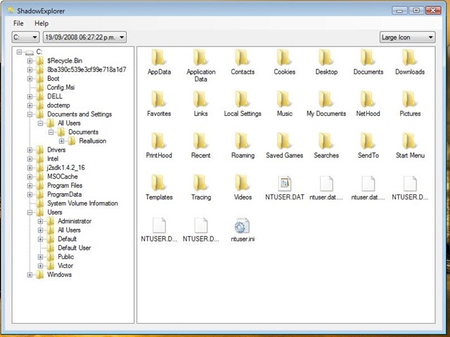Select the Searches folder icon
Image resolution: width=450 pixels, height=337 pixels.
(326, 141)
